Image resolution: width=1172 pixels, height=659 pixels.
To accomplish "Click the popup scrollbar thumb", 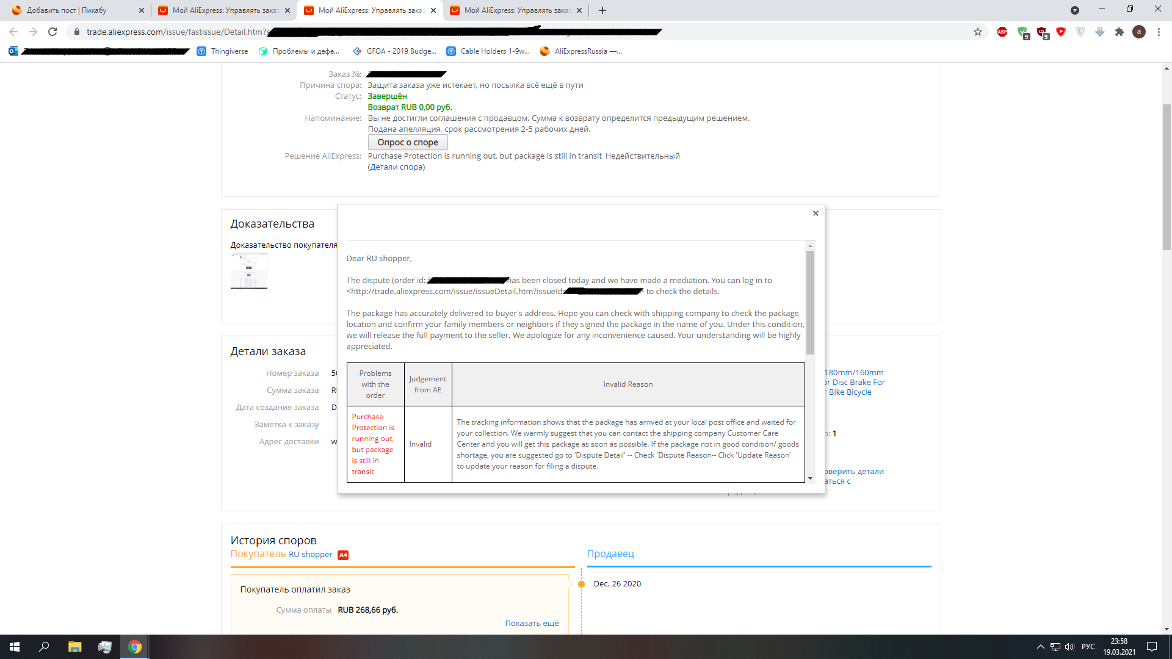I will tap(811, 302).
